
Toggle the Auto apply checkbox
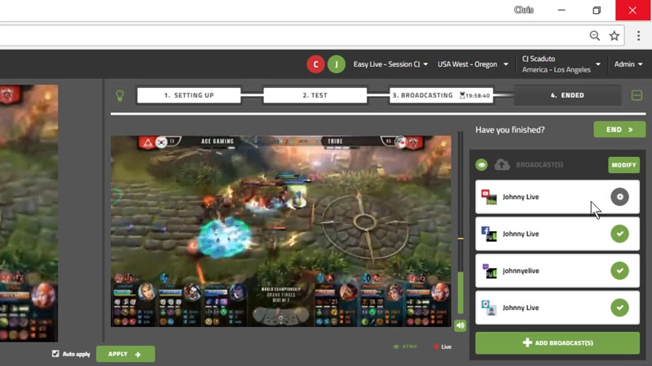(x=55, y=354)
